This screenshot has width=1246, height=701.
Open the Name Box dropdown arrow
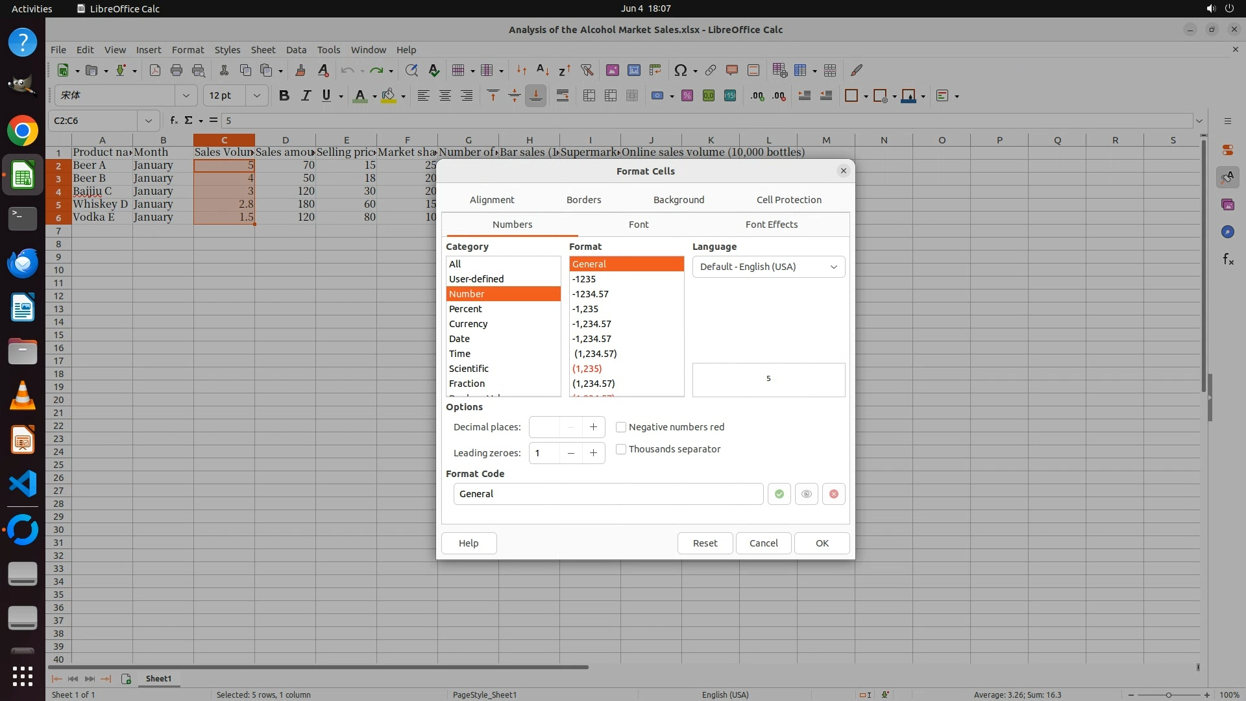click(149, 121)
